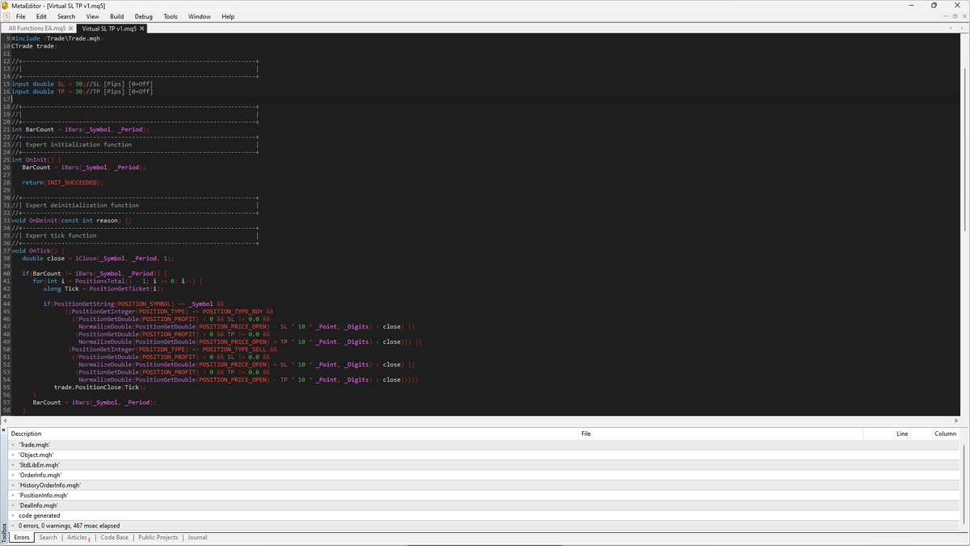Screen dimensions: 970x546
Task: Open the Help menu
Action: [x=228, y=16]
